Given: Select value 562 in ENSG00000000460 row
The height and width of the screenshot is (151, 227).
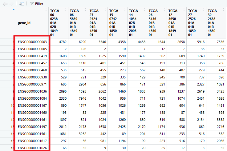Looking at the screenshot, I should (143, 70).
